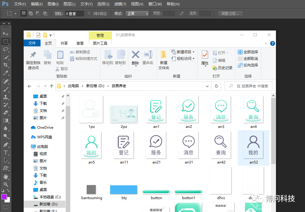Select the Horizontal Type tool
305x212 pixels.
pos(6,152)
